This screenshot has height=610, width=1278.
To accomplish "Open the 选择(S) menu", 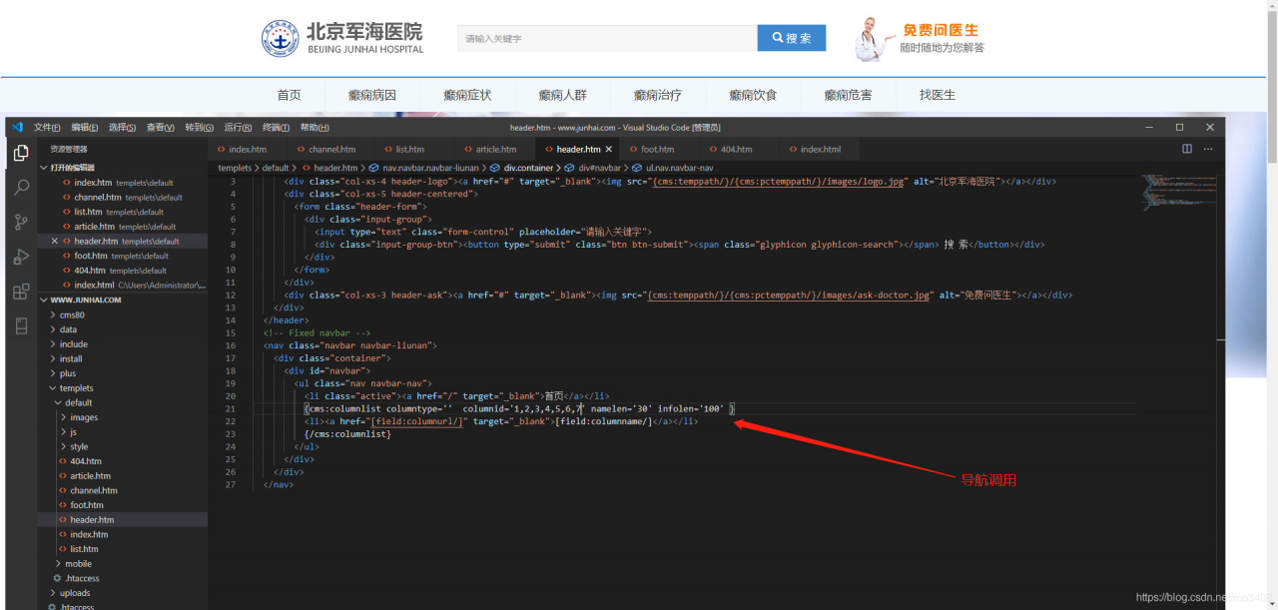I will [122, 127].
